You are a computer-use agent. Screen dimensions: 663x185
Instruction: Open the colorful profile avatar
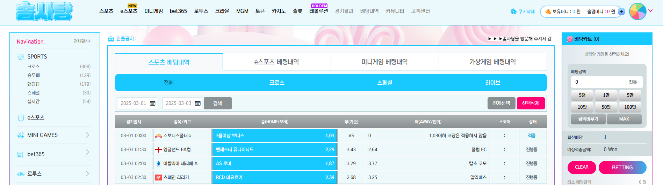point(638,11)
